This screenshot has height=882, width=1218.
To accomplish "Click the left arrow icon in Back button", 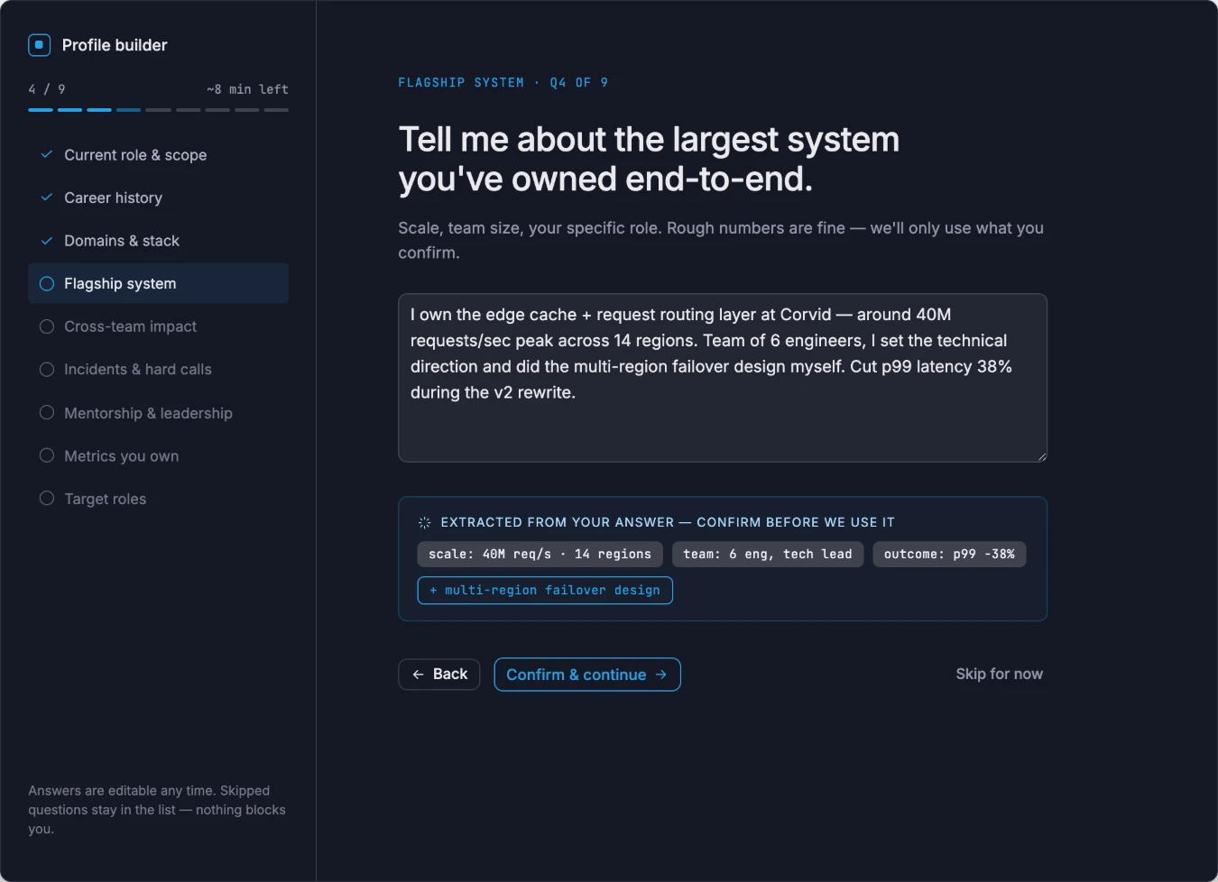I will [418, 675].
